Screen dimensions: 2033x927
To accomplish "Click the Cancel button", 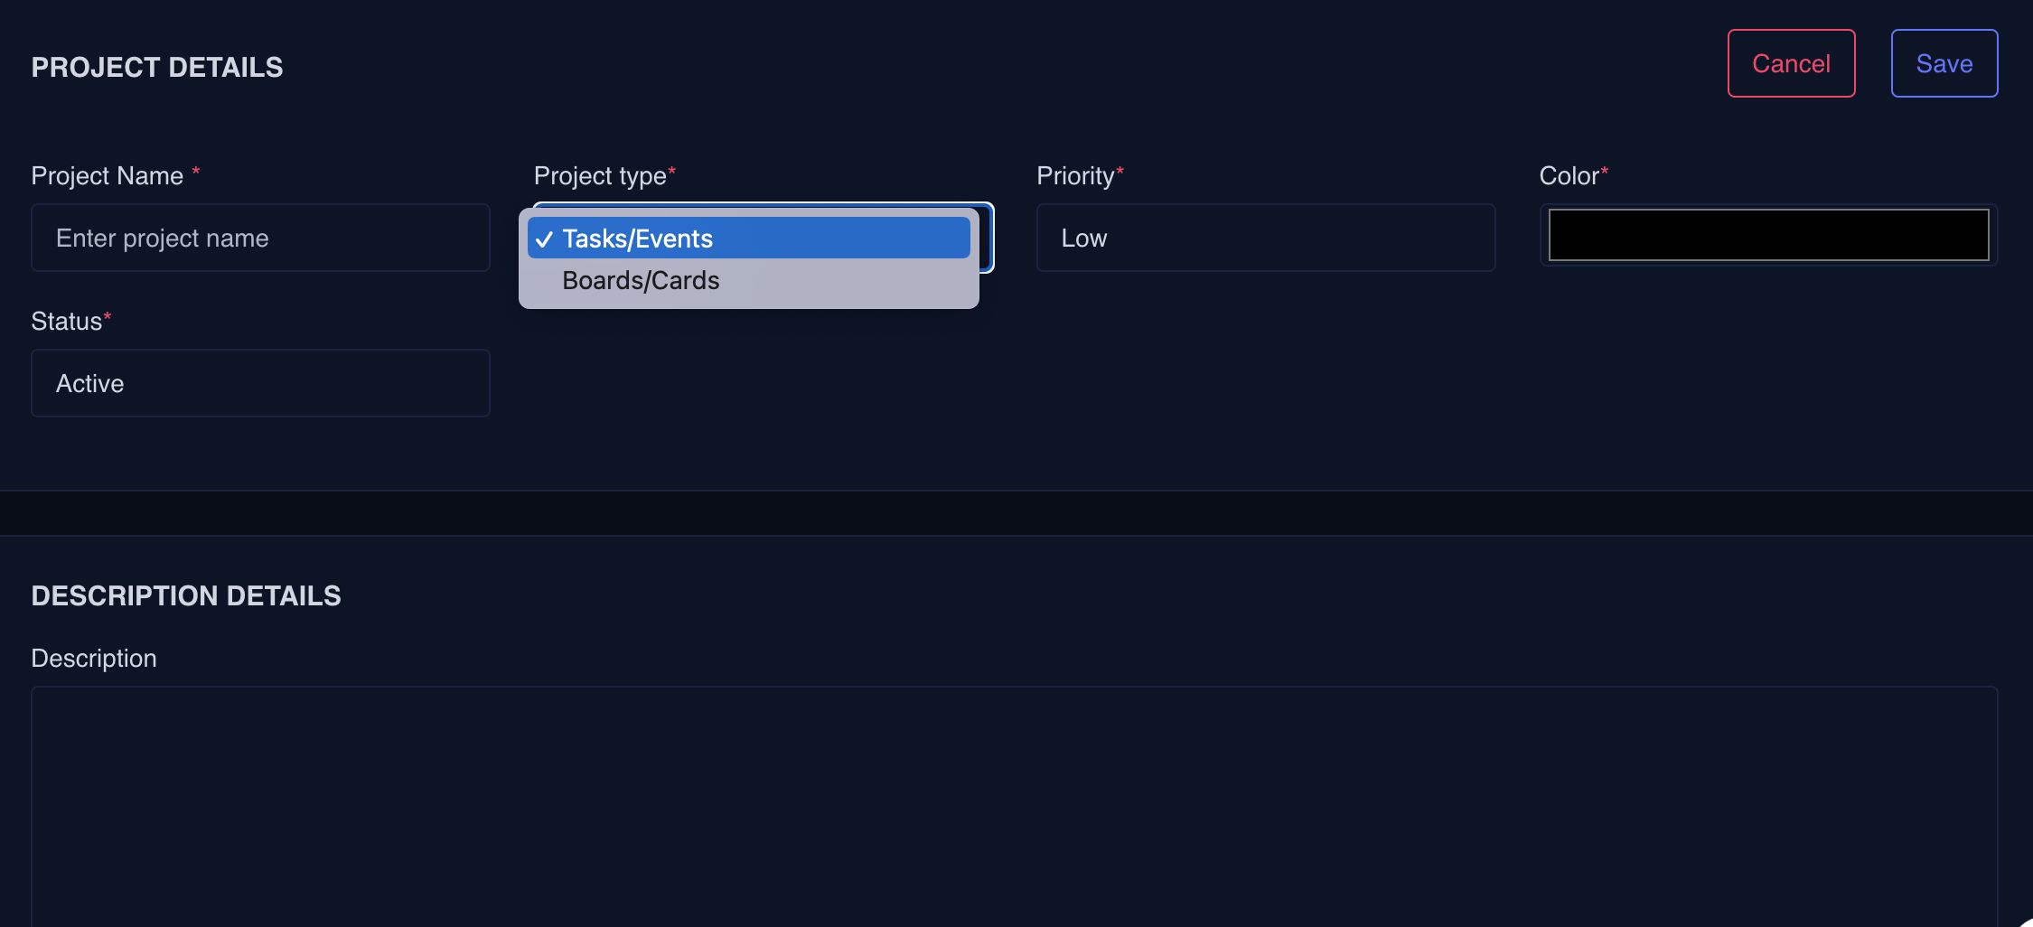I will pos(1791,63).
